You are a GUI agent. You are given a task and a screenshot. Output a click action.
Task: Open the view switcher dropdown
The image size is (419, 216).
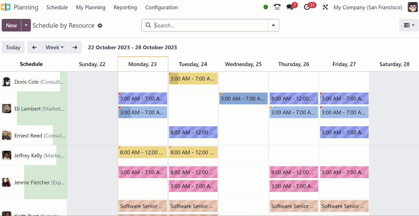pyautogui.click(x=409, y=25)
